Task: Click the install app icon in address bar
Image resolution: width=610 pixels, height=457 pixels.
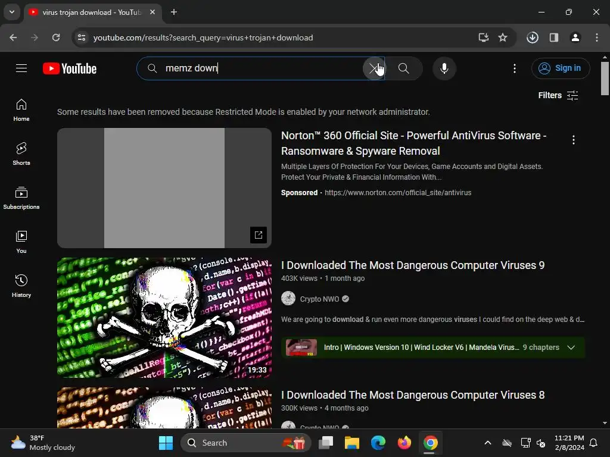Action: coord(484,37)
